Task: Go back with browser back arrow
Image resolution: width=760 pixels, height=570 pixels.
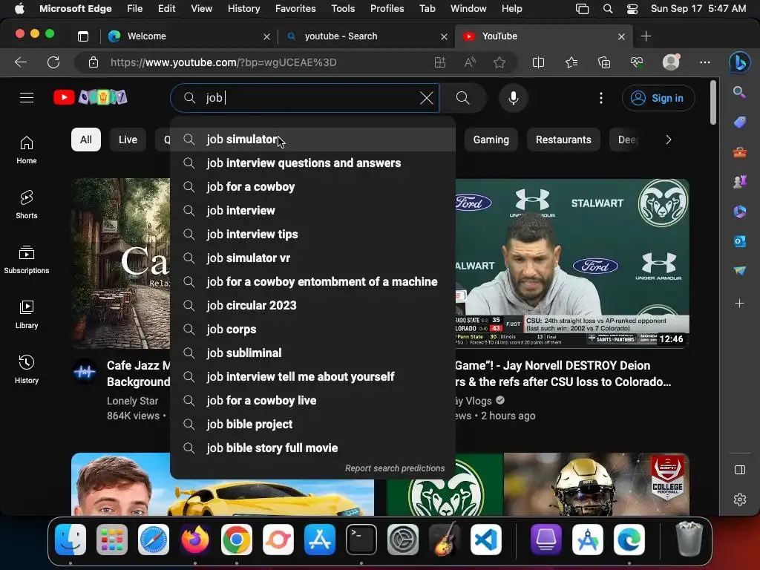Action: [x=21, y=62]
